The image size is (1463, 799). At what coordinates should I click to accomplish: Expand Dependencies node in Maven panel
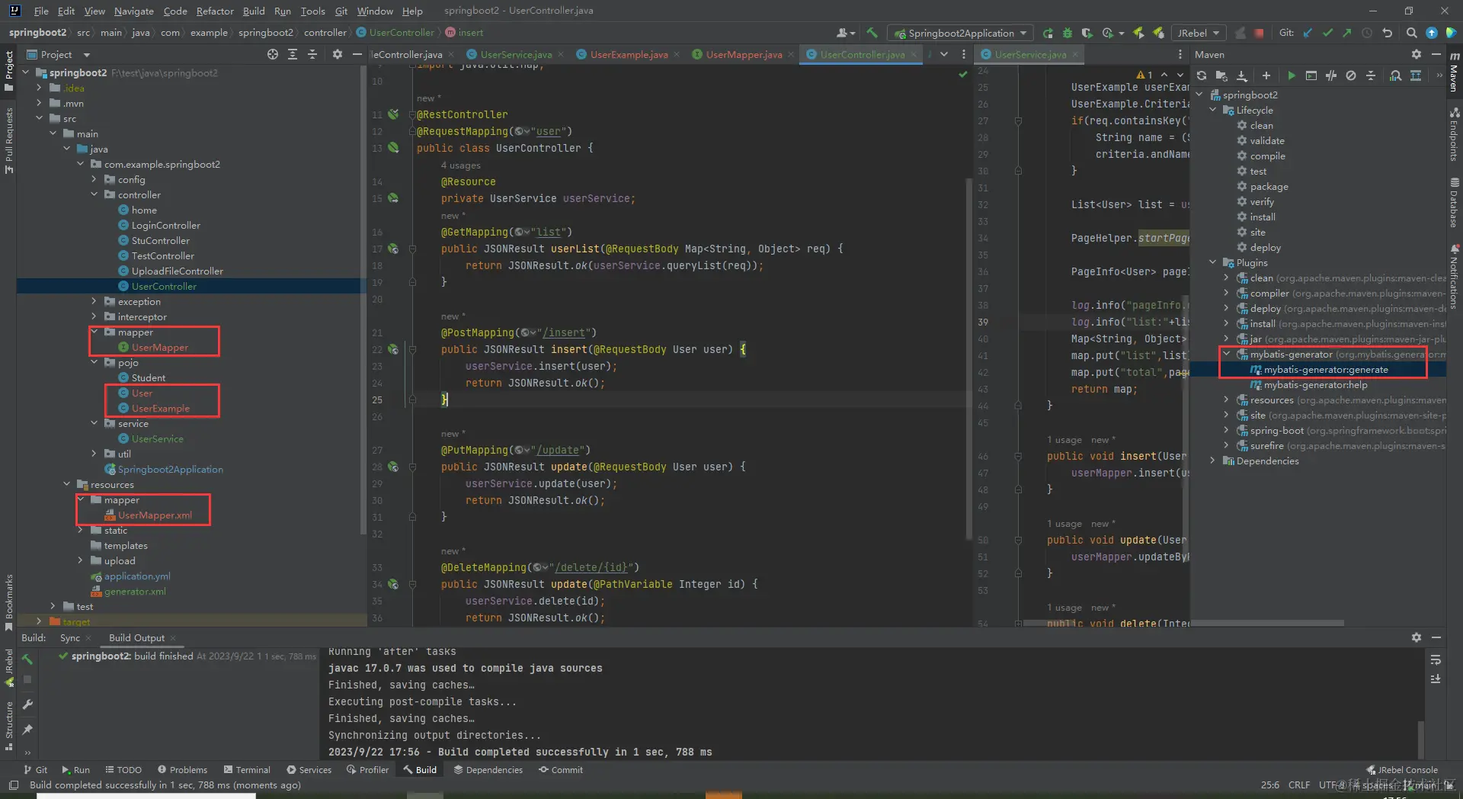pyautogui.click(x=1213, y=460)
